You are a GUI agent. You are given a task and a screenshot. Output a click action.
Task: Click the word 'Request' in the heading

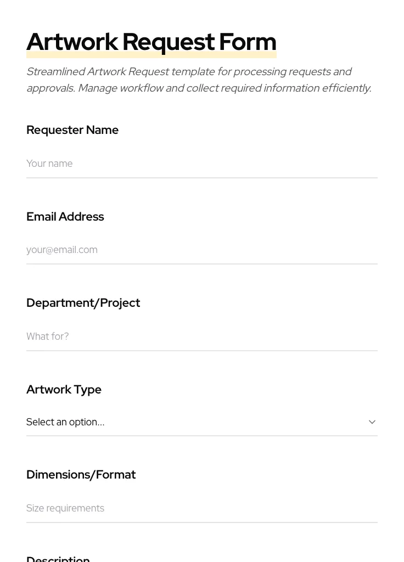(168, 42)
